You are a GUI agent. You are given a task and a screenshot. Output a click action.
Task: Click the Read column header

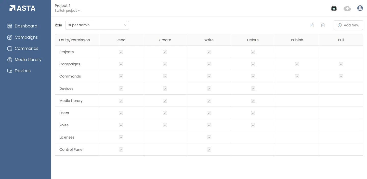tap(121, 40)
